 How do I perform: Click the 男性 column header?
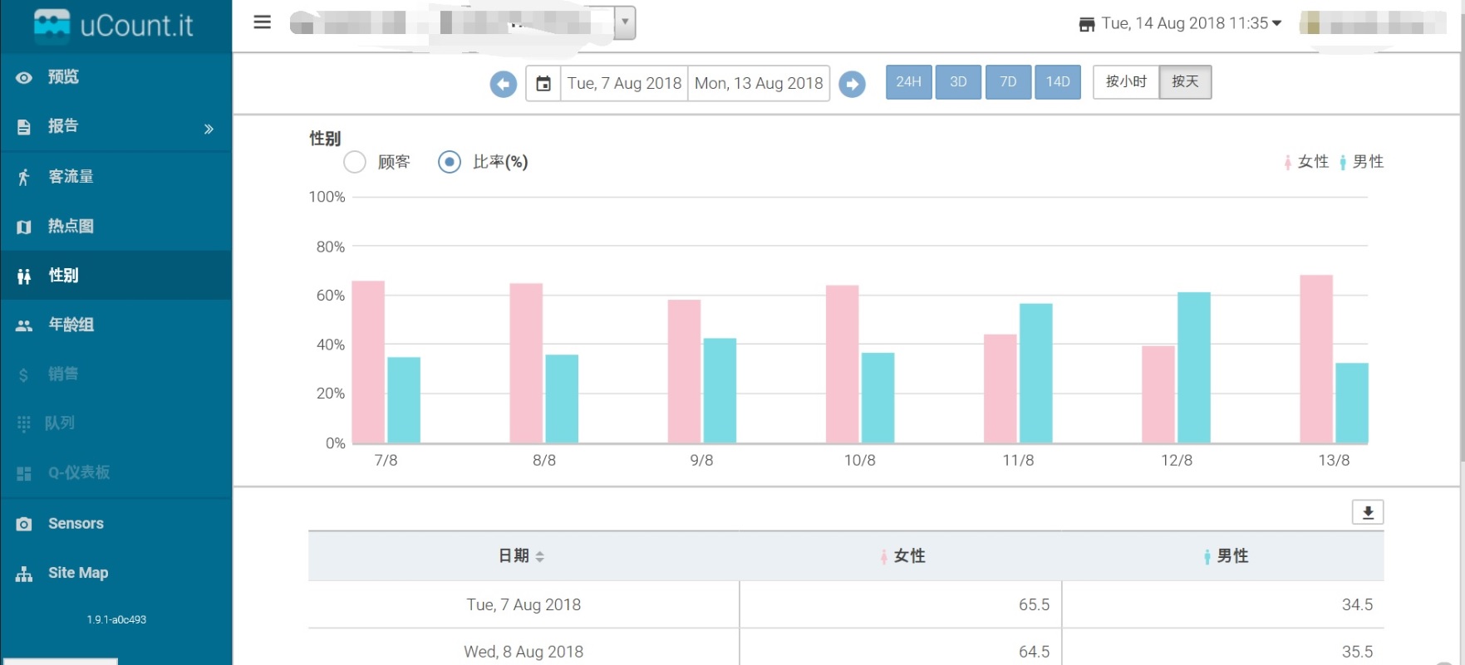[1225, 556]
